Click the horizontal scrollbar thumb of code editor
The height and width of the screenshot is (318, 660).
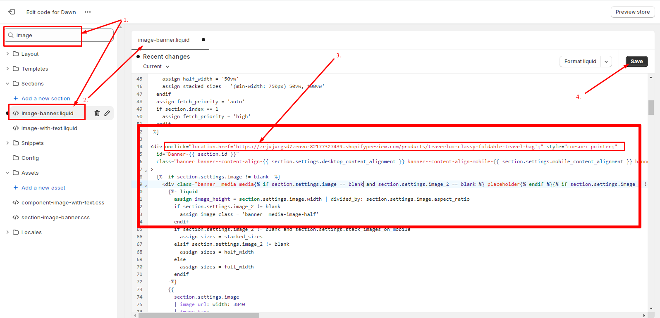tap(199, 316)
